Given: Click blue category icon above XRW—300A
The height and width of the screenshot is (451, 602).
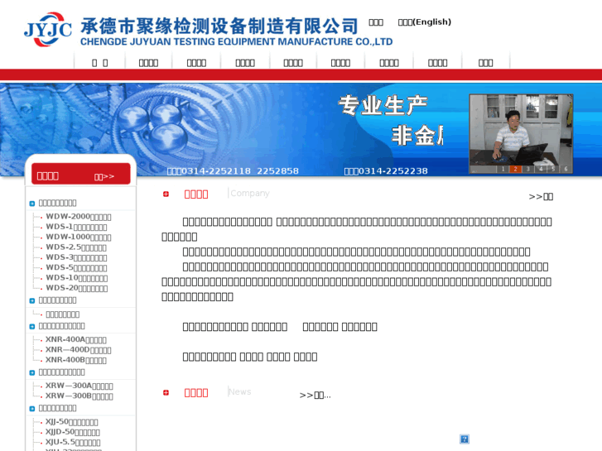Looking at the screenshot, I should (32, 372).
